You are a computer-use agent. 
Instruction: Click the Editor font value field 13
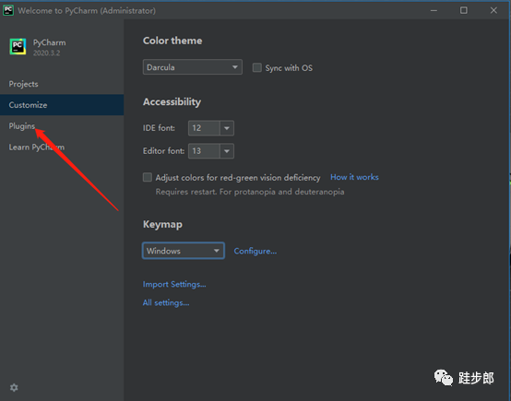(x=205, y=151)
